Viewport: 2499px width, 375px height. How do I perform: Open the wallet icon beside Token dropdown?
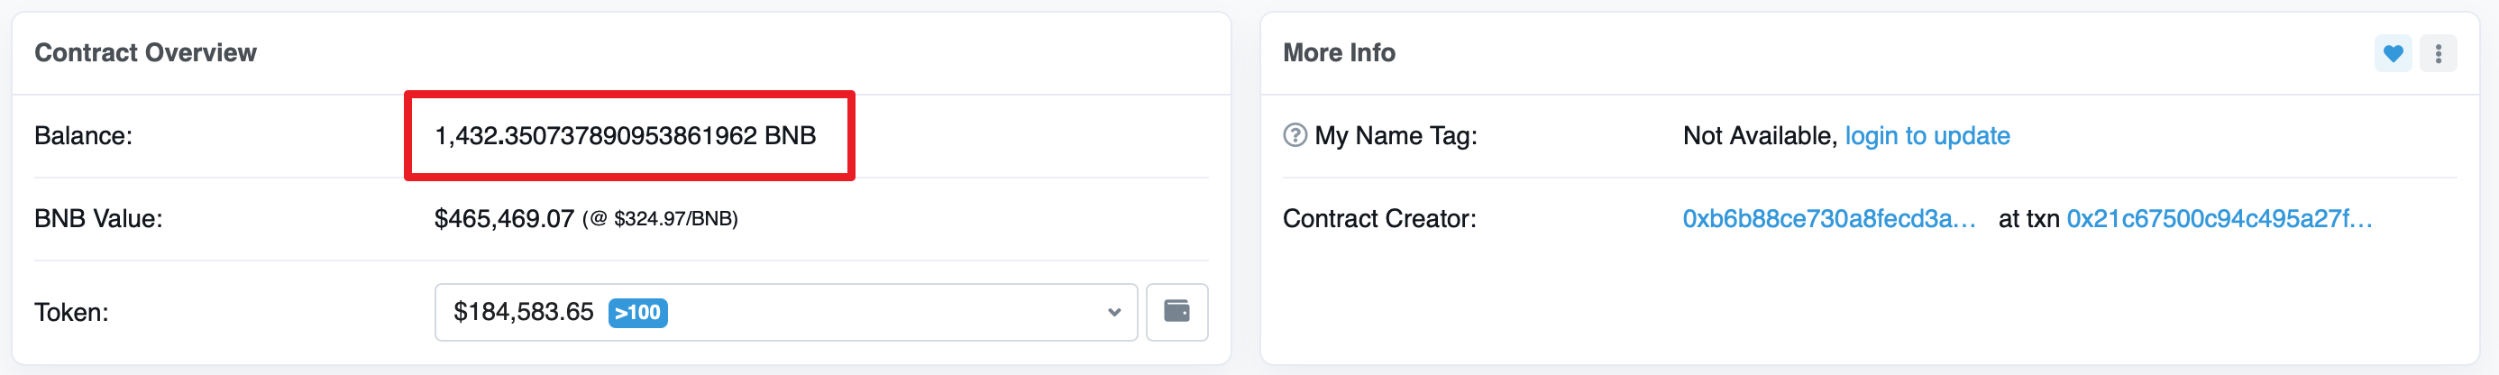tap(1176, 311)
